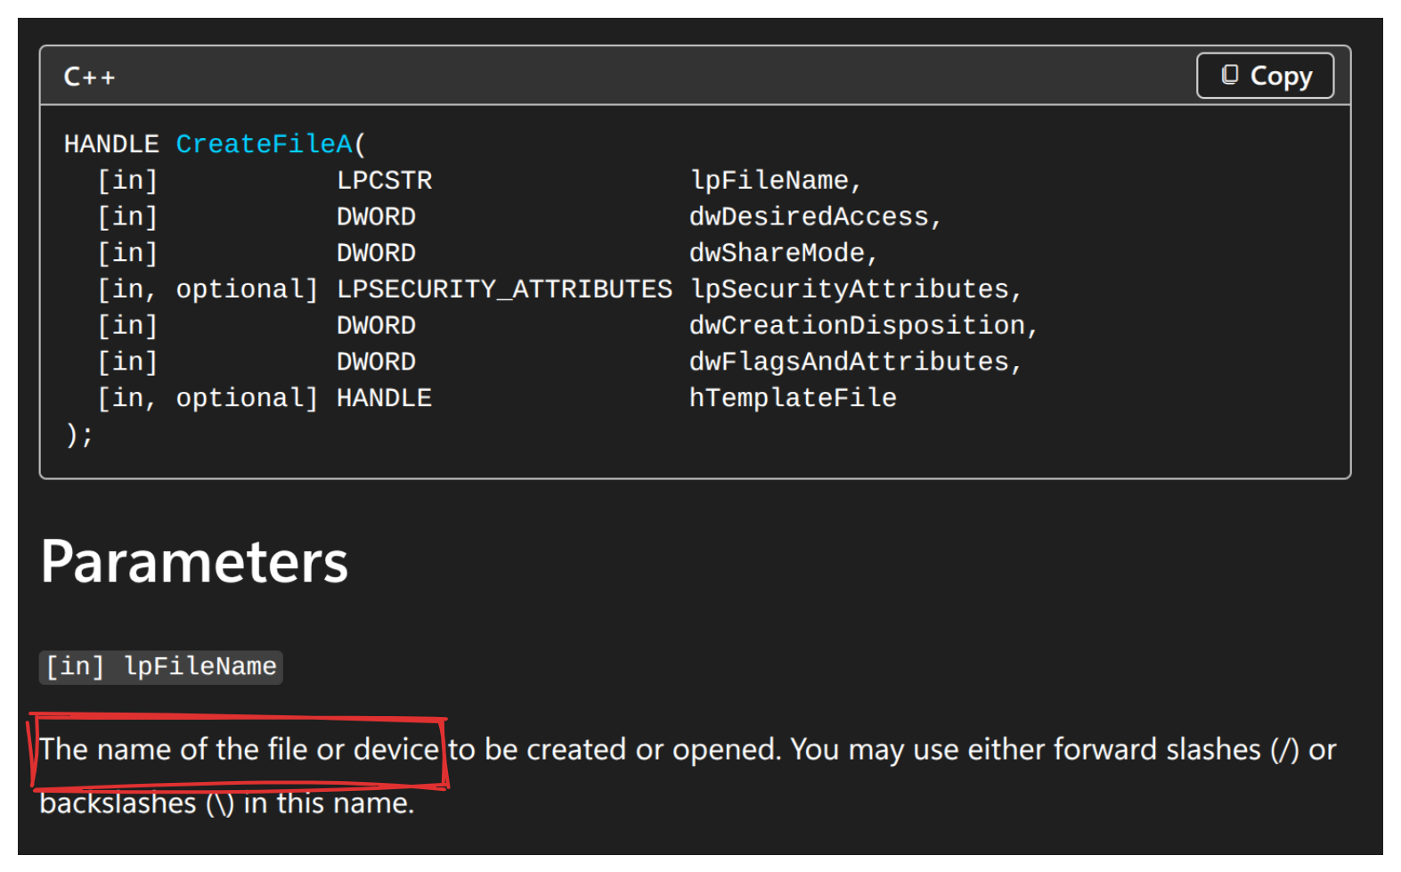The height and width of the screenshot is (872, 1401).
Task: Click the HANDLE type of hTemplateFile row
Action: [x=385, y=398]
